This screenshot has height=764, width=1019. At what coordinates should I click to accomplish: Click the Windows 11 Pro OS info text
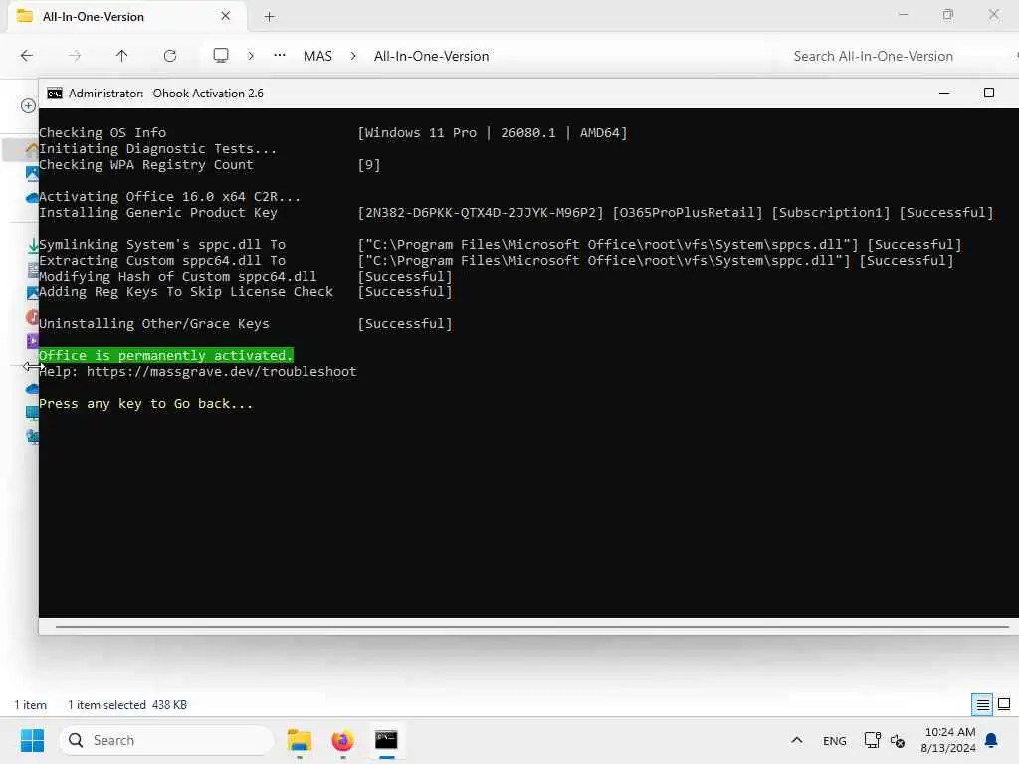493,133
